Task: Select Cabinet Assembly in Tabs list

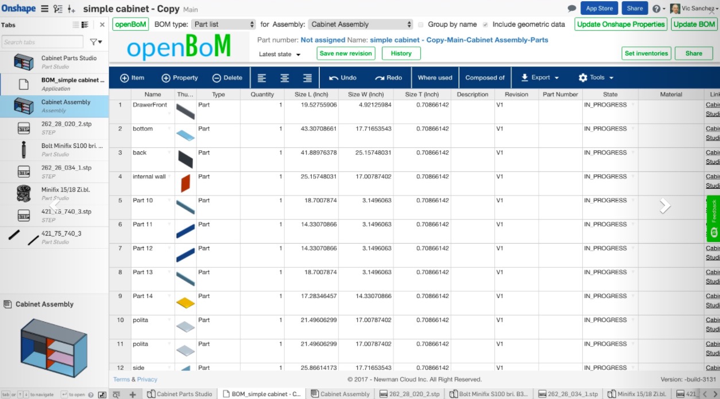Action: [x=54, y=106]
